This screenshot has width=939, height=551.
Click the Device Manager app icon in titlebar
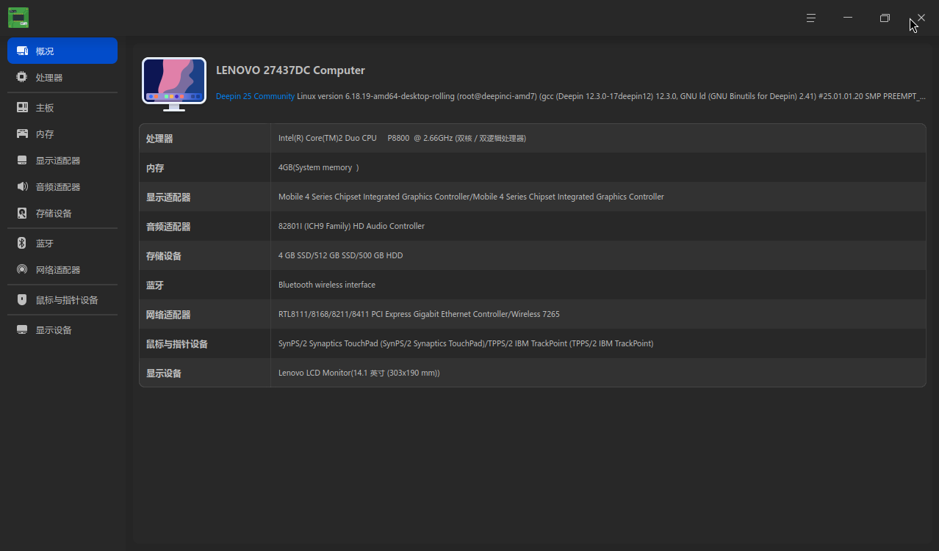click(x=18, y=18)
